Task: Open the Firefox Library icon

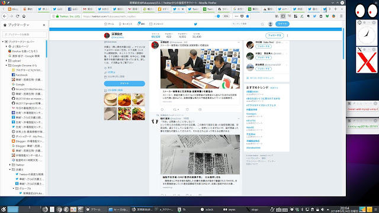Action: [277, 16]
